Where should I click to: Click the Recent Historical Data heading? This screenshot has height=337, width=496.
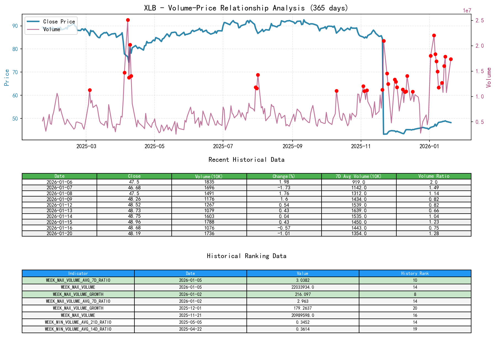click(247, 160)
